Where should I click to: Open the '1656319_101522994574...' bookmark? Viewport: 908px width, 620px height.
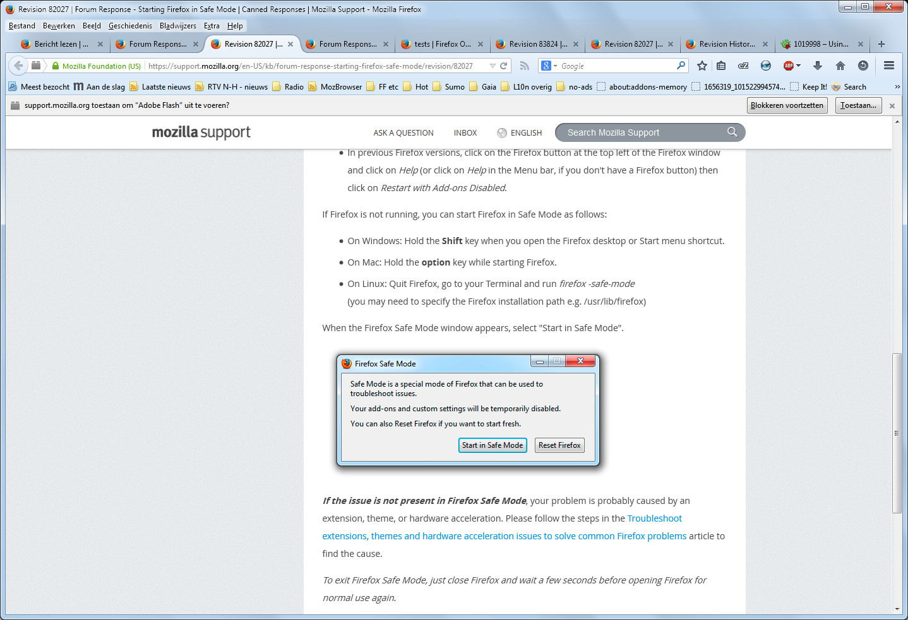tap(739, 87)
